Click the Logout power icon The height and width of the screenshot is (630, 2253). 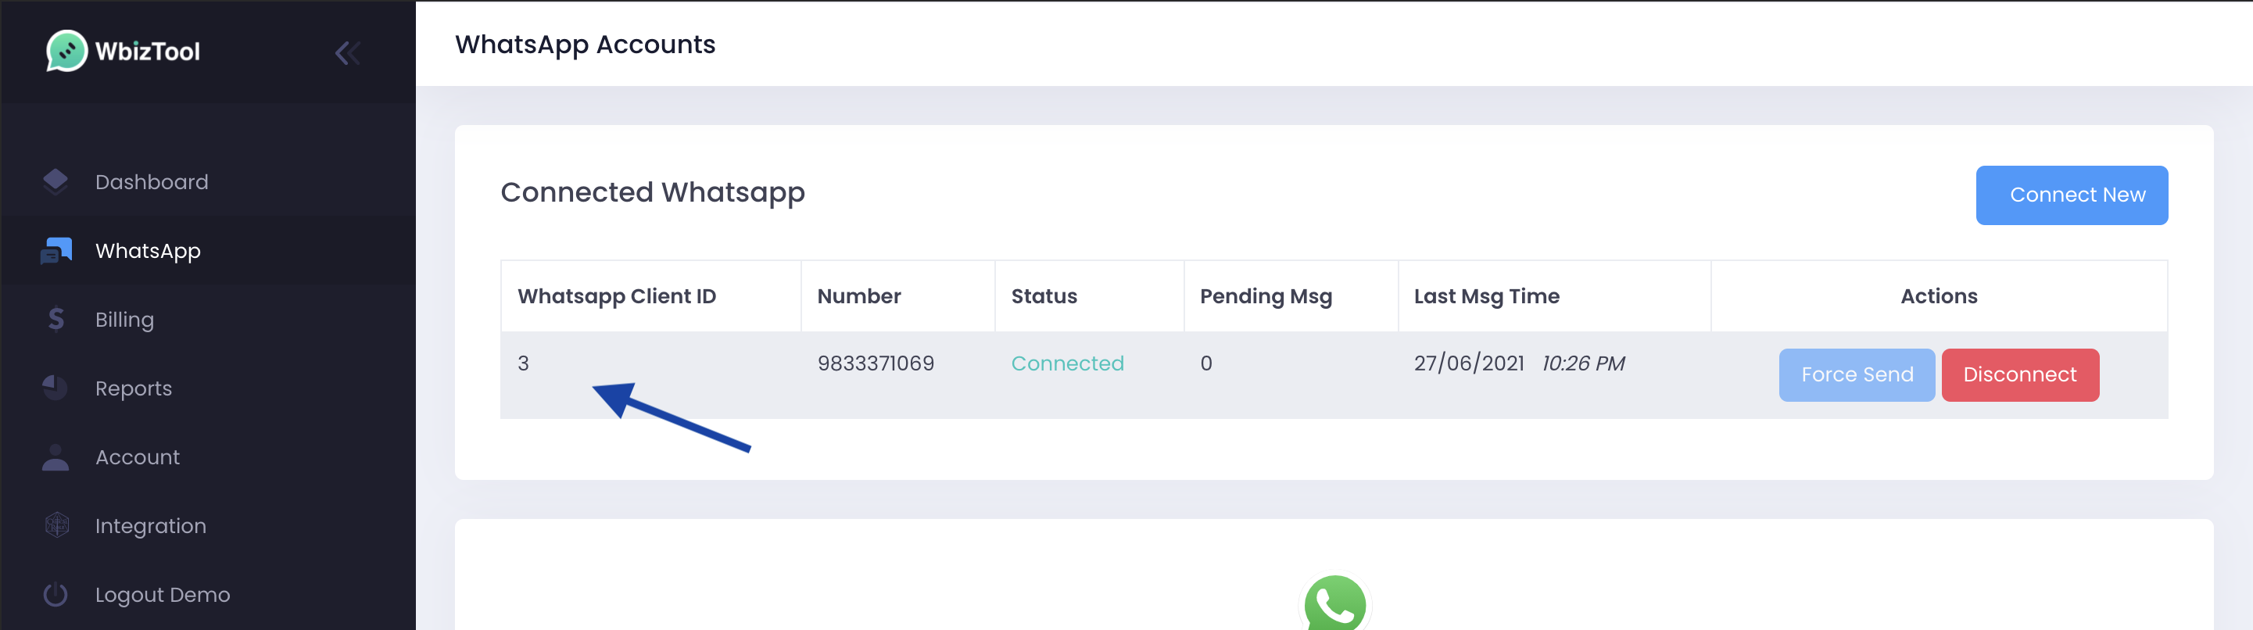click(56, 594)
